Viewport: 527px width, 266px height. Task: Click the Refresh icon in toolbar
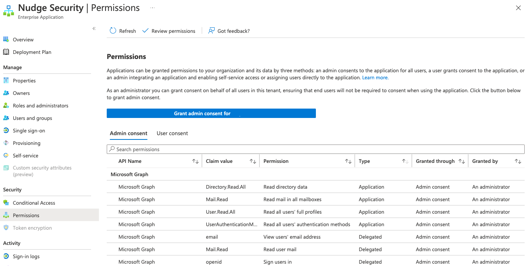pyautogui.click(x=113, y=31)
